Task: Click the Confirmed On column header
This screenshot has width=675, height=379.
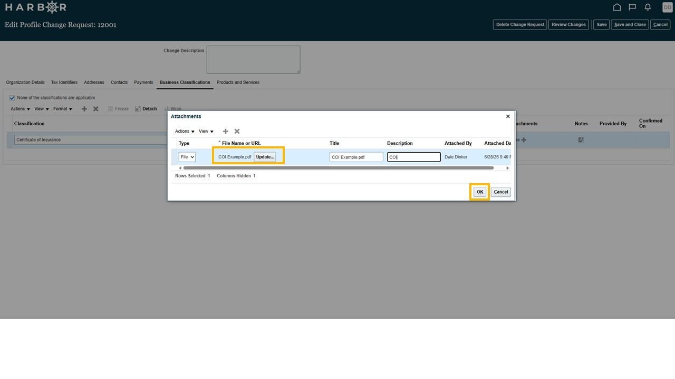Action: [651, 123]
